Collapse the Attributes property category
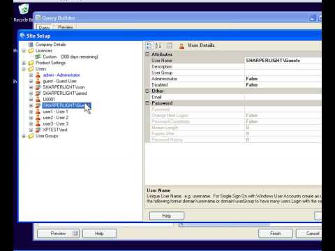Screen dimensions: 335x251 click(147, 54)
